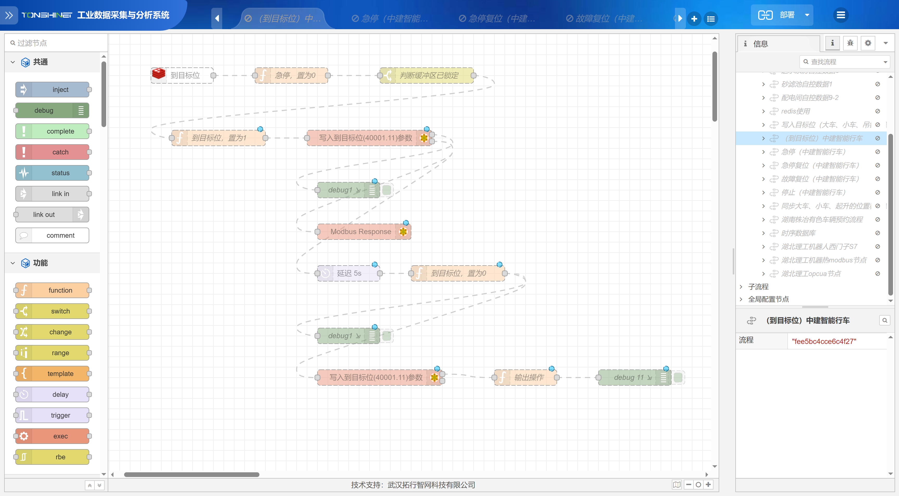Viewport: 899px width, 496px height.
Task: Search within flow magnifier icon
Action: tap(884, 320)
